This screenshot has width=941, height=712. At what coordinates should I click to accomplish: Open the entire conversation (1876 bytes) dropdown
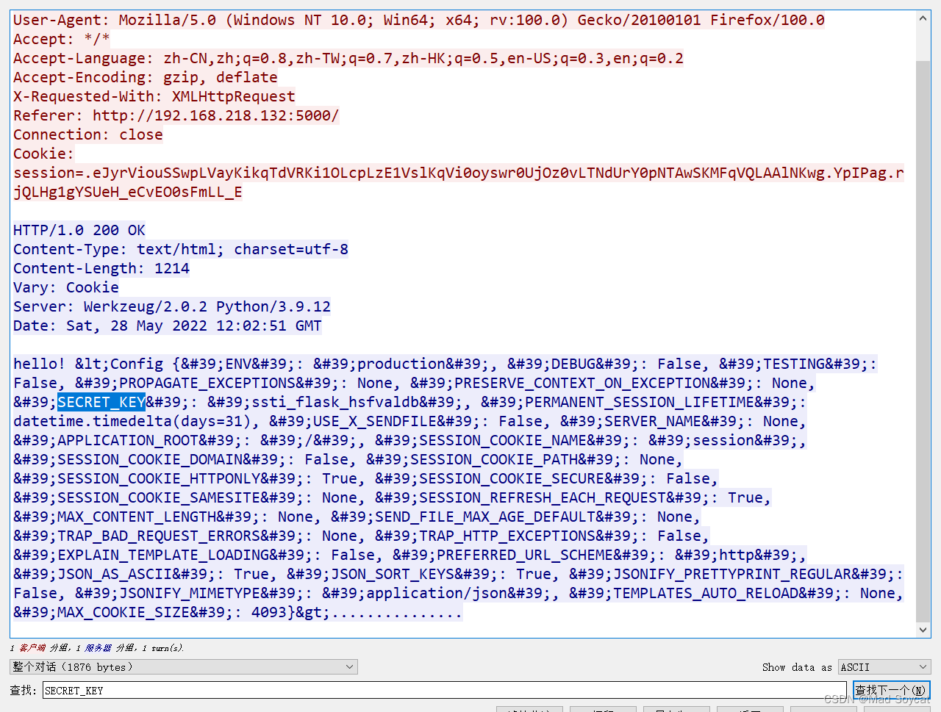tap(184, 666)
